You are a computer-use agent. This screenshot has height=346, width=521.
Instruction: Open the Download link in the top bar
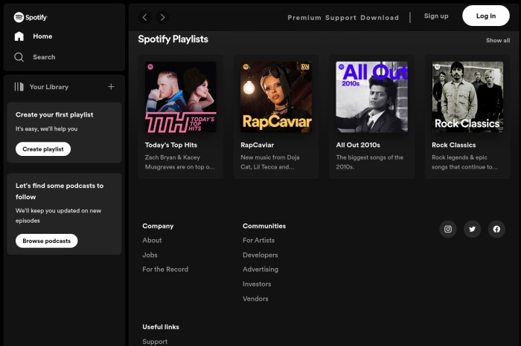380,18
